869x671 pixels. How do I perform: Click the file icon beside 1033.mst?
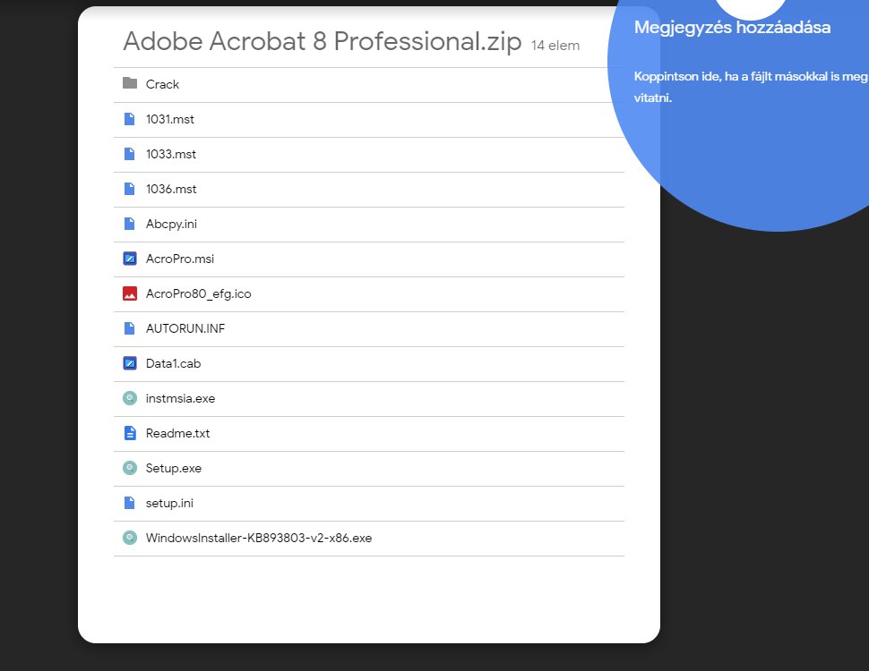tap(129, 154)
